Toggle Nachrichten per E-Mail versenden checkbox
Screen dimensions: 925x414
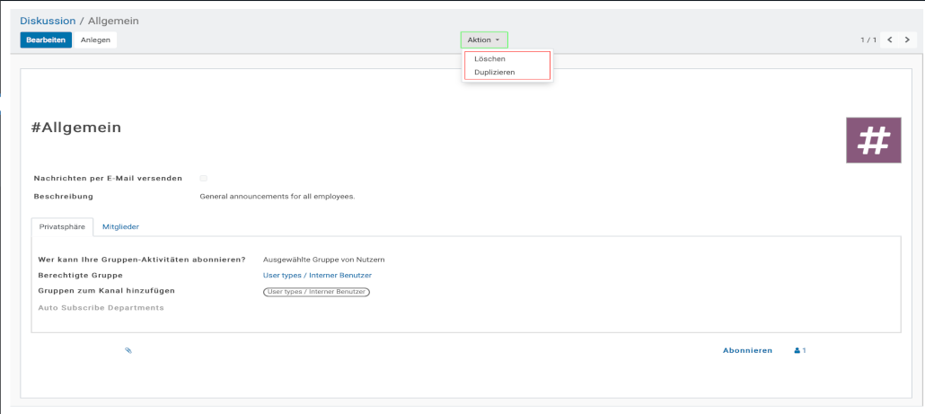pos(204,179)
